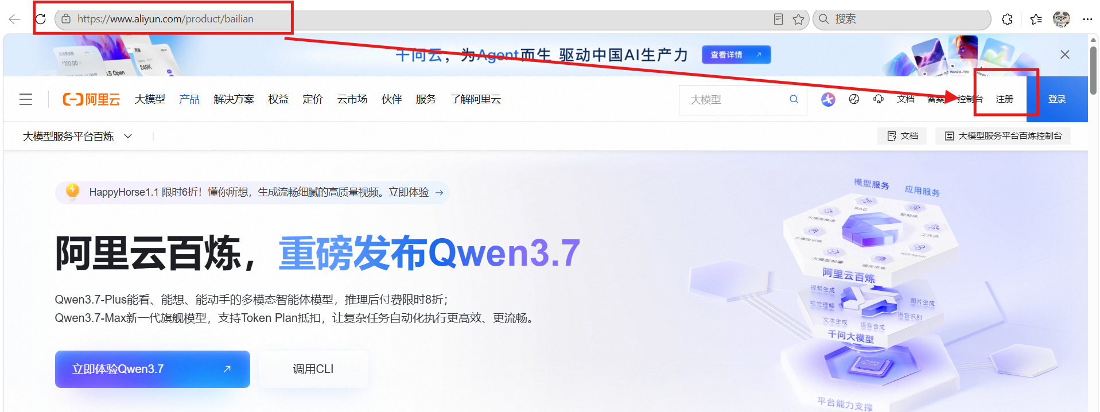This screenshot has height=412, width=1100.
Task: Open the 定价 navigation item
Action: 313,99
